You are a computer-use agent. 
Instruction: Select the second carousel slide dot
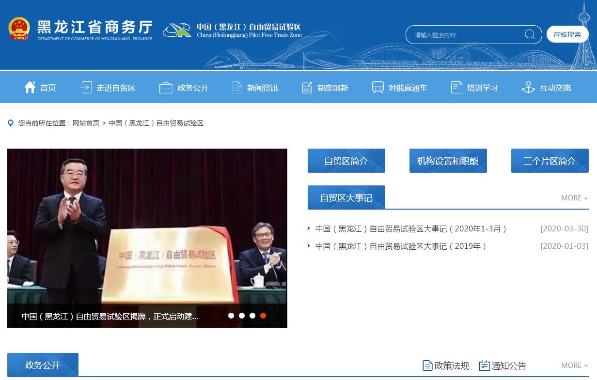[x=242, y=316]
